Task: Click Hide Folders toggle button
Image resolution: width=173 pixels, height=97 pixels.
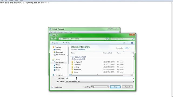Action: [x=57, y=87]
